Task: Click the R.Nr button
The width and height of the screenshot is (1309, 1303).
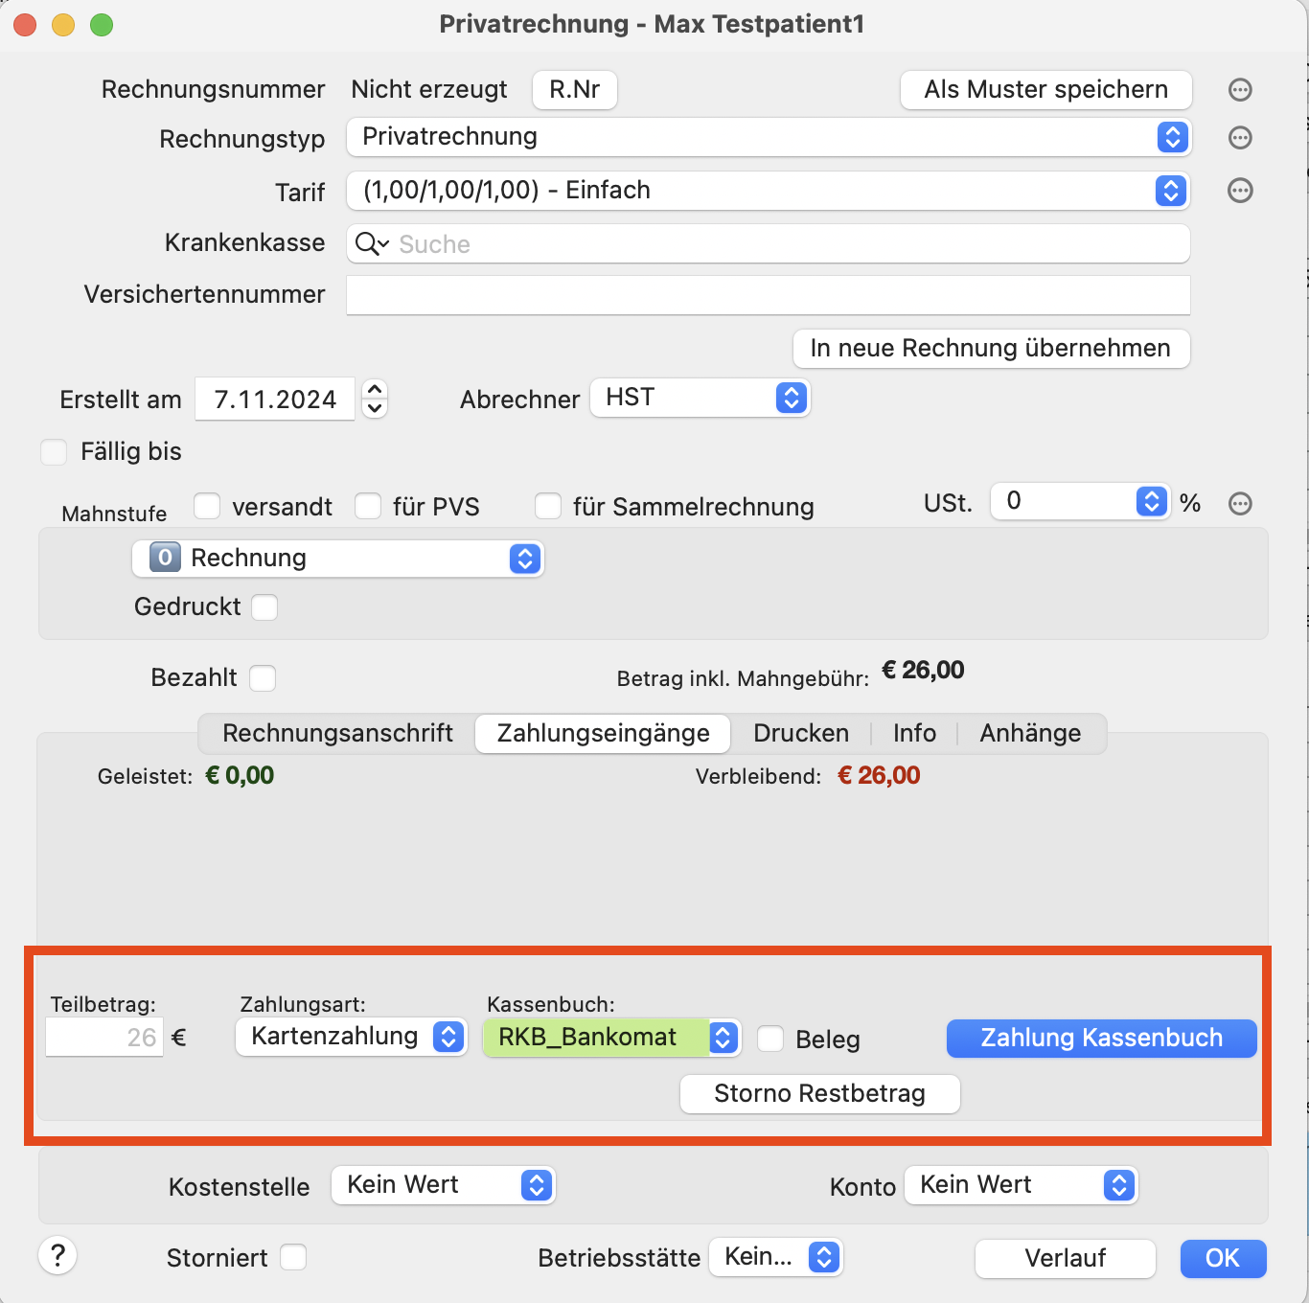Action: (575, 90)
